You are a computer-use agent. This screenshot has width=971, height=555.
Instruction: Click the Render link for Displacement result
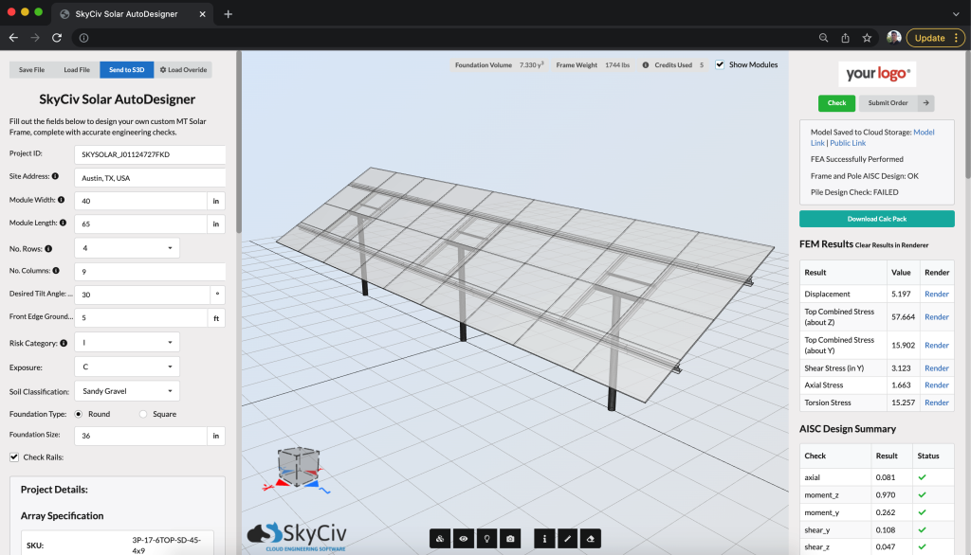(936, 294)
